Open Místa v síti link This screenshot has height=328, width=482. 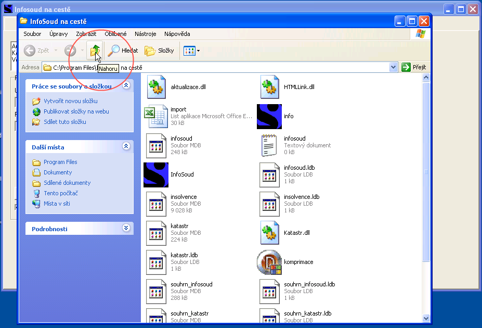[x=57, y=204]
